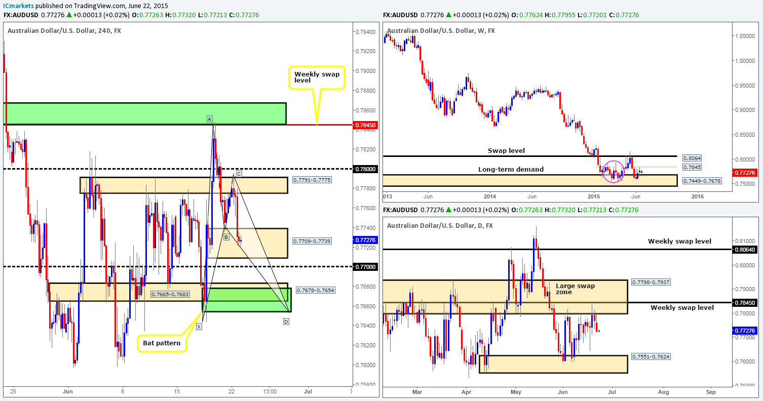
Task: Click point C marker of the Bat pattern
Action: [239, 174]
